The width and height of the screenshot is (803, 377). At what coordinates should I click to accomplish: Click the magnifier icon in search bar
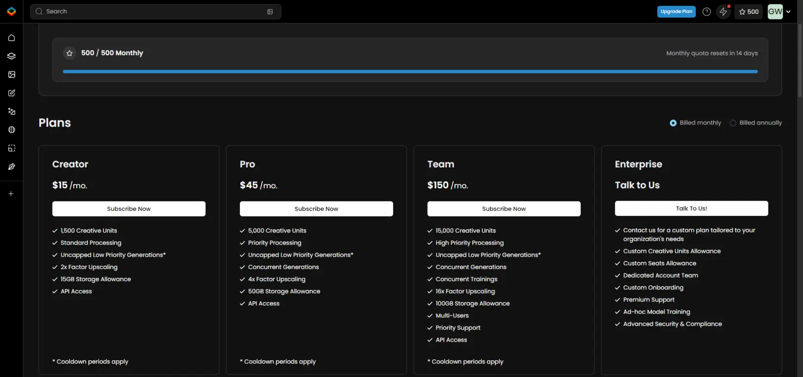coord(39,11)
